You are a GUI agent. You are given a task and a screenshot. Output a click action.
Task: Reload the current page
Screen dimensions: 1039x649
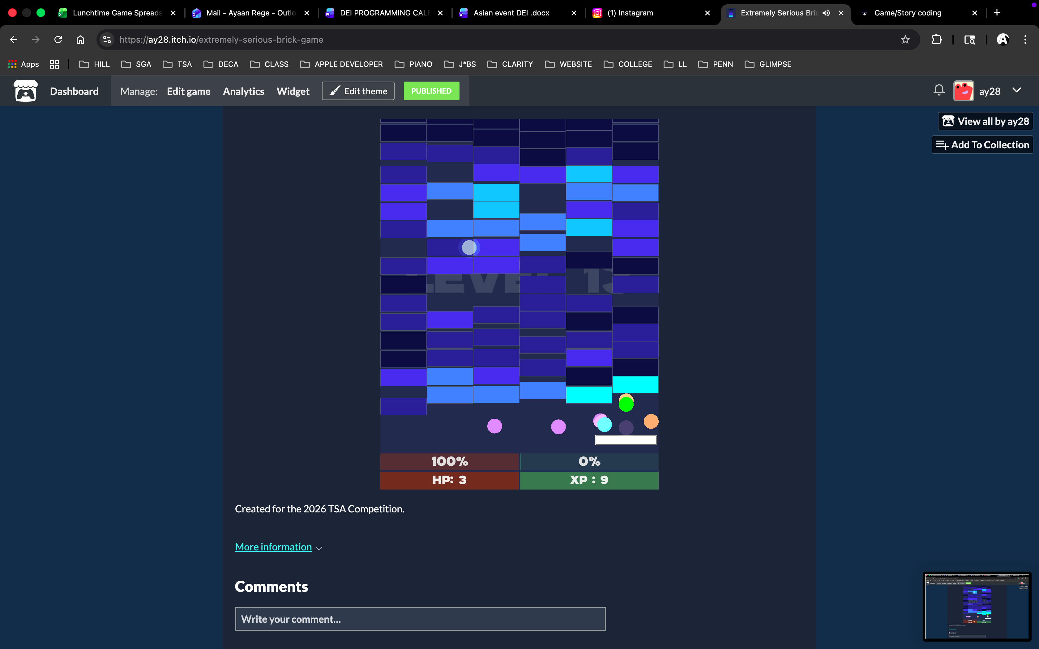click(58, 40)
